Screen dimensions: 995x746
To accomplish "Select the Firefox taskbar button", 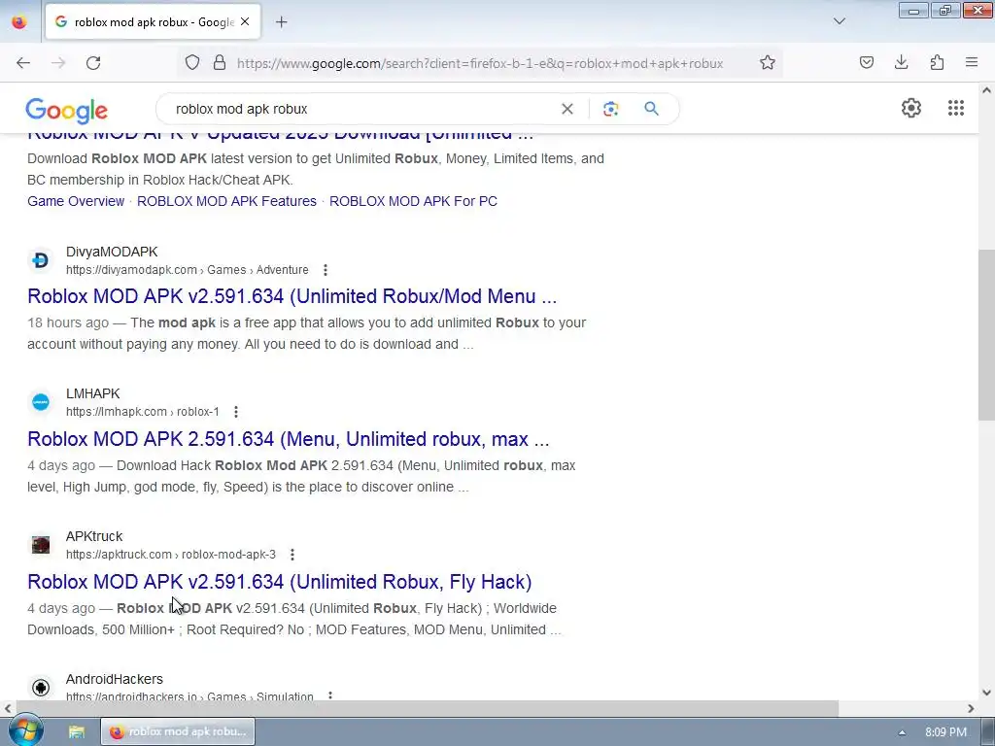I will (x=178, y=732).
